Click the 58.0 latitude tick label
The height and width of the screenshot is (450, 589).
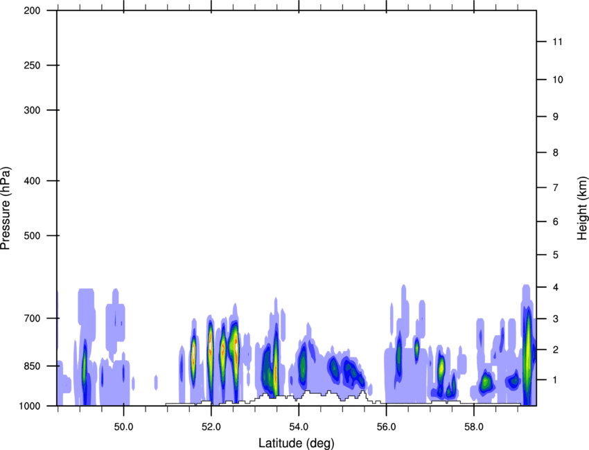(x=474, y=427)
